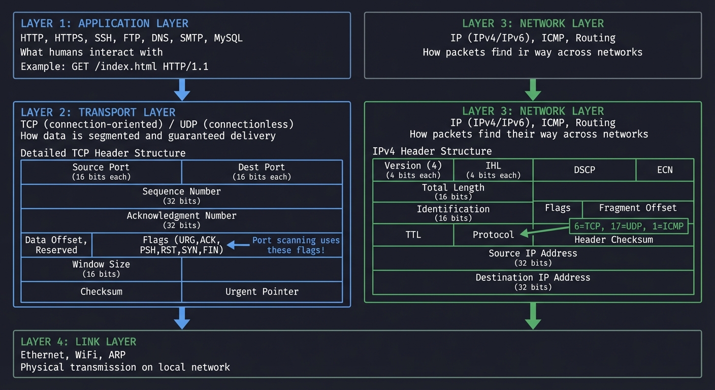Click the Sequence Number row in TCP header
Image resolution: width=715 pixels, height=390 pixels.
click(x=181, y=196)
